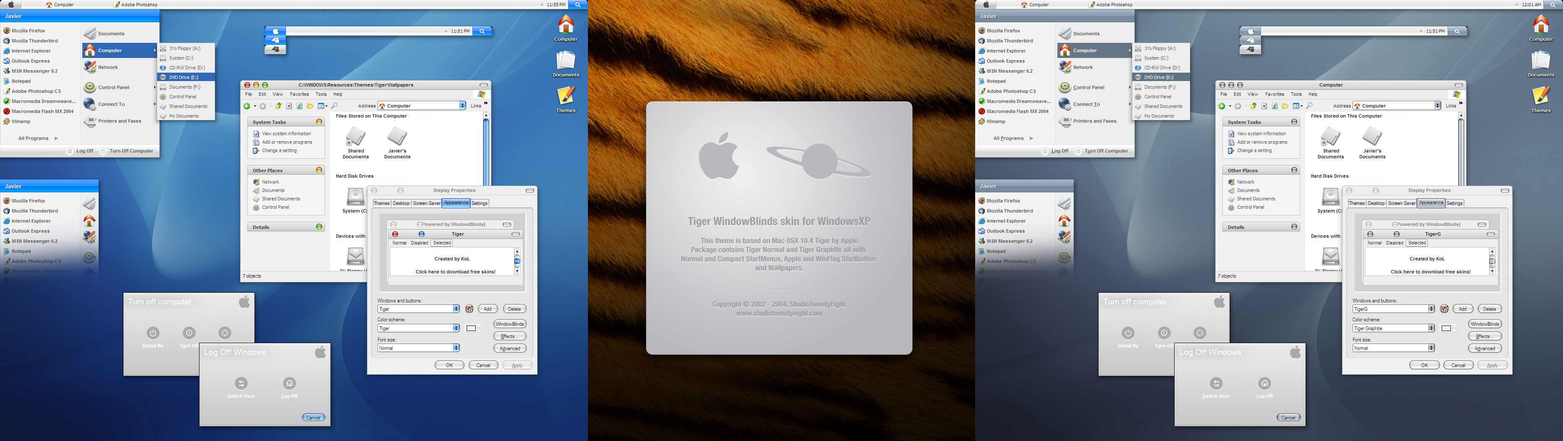This screenshot has width=1563, height=441.
Task: Click Cancel in blue Log Off Windows dialog
Action: pos(314,417)
